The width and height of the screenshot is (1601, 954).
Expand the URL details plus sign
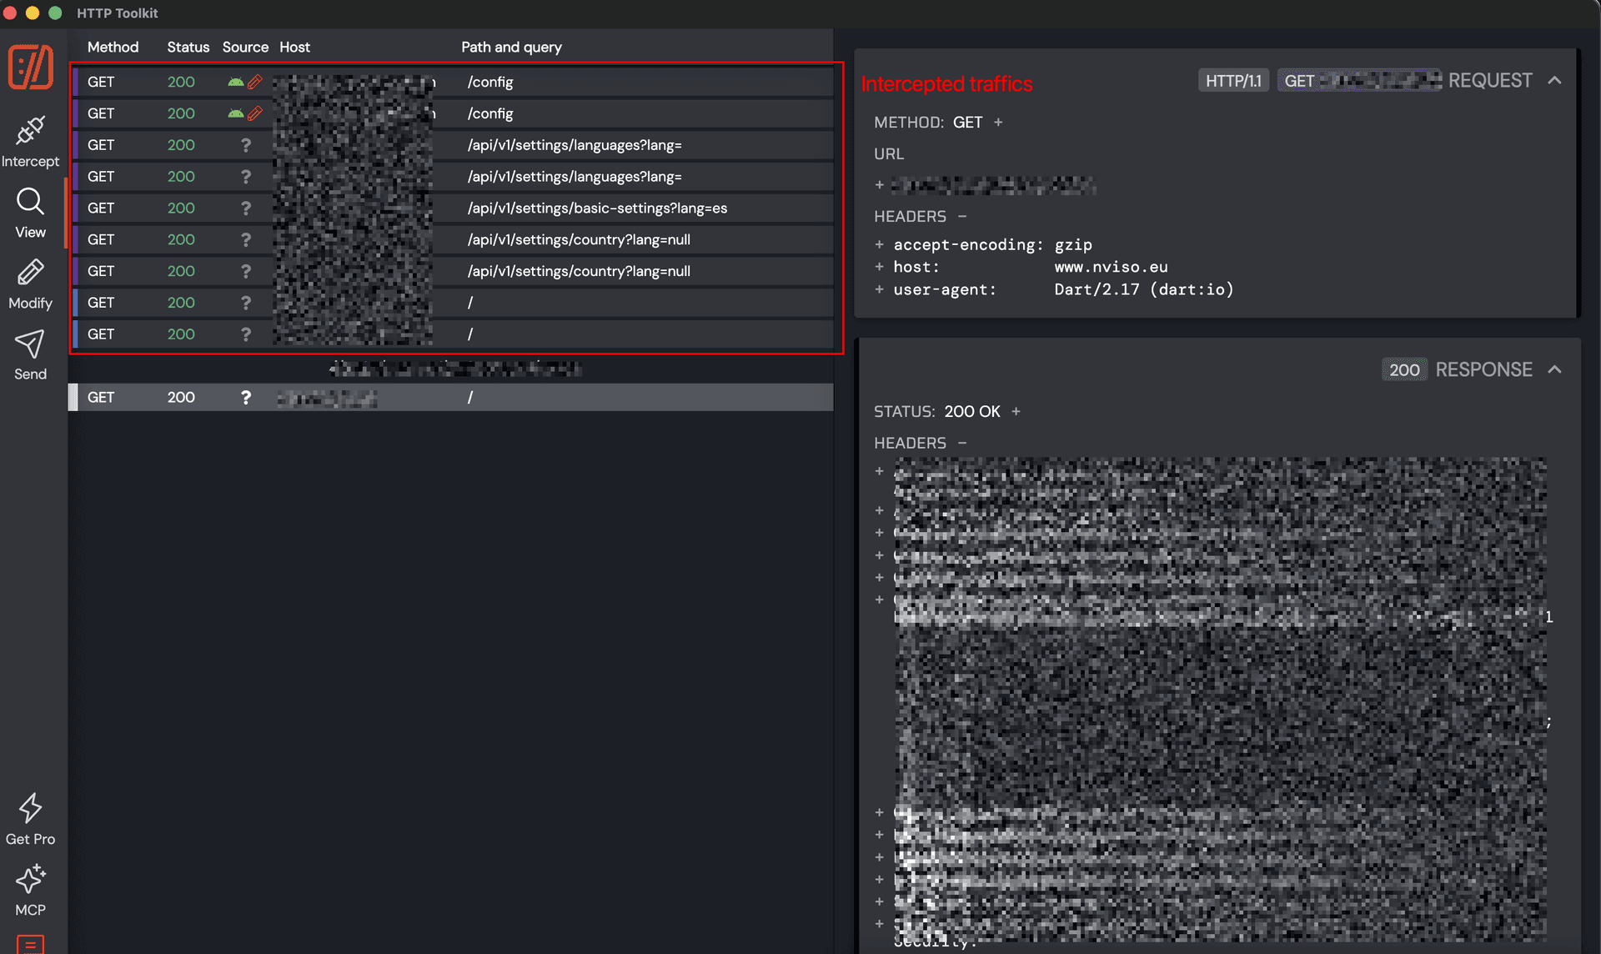click(x=879, y=184)
